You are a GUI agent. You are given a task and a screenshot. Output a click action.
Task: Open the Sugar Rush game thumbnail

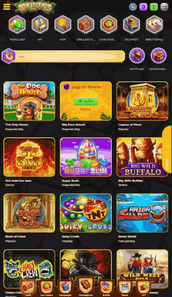pos(86,157)
